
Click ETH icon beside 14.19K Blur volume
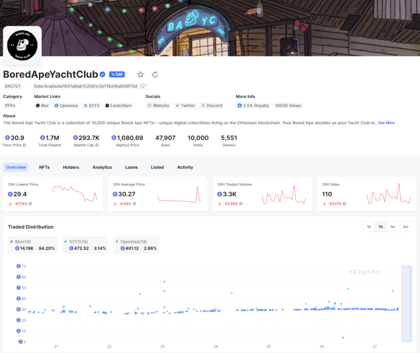(17, 248)
